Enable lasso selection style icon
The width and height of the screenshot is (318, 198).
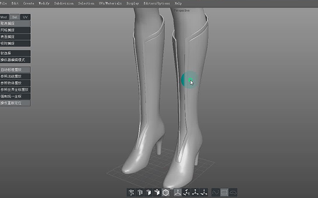click(233, 193)
